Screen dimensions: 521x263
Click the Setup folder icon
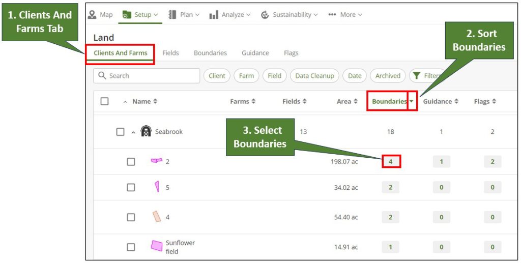click(x=127, y=15)
